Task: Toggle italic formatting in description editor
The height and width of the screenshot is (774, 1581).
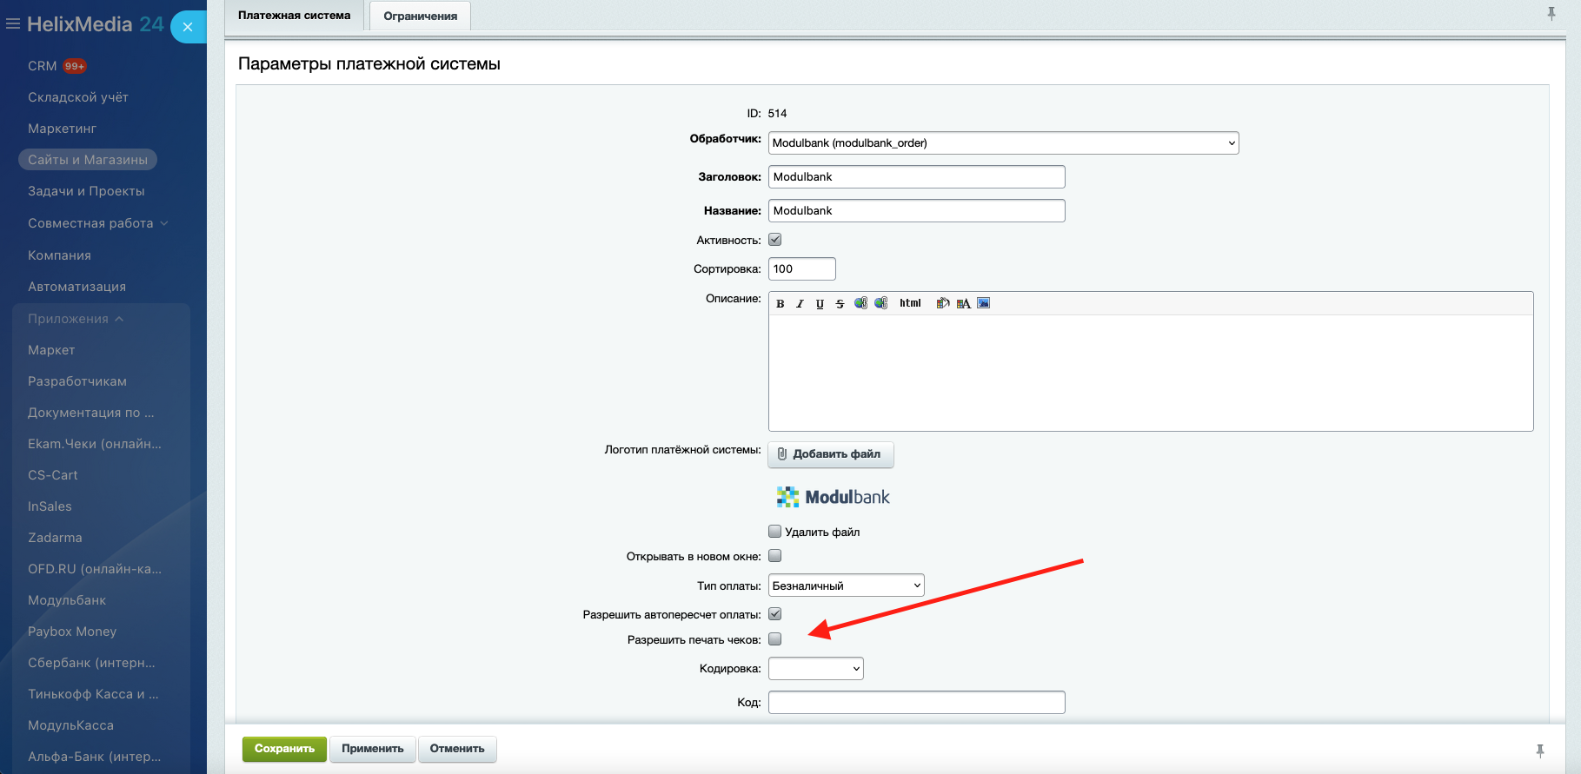Action: [800, 303]
